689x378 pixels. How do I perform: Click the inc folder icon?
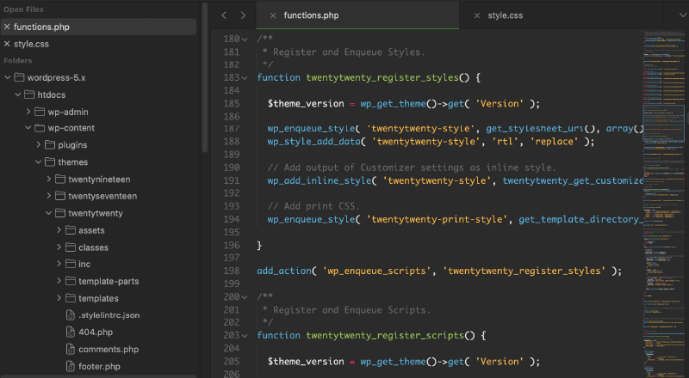tap(71, 264)
